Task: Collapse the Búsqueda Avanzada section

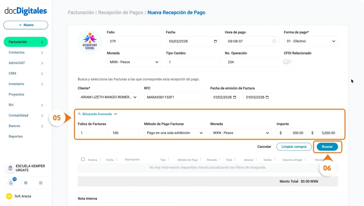Action: (116, 114)
